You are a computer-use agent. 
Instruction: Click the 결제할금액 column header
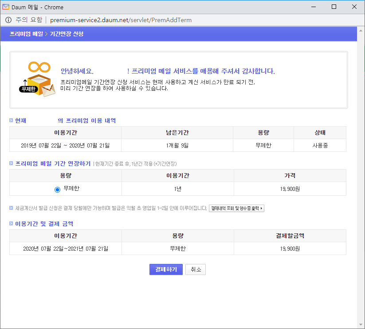click(290, 236)
